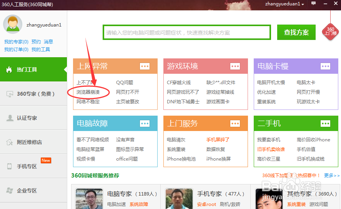Open more options for 电脑卡慢 category

[325, 66]
